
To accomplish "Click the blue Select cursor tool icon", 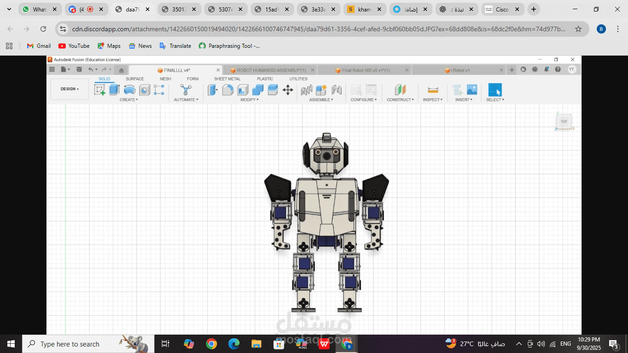I will [495, 90].
